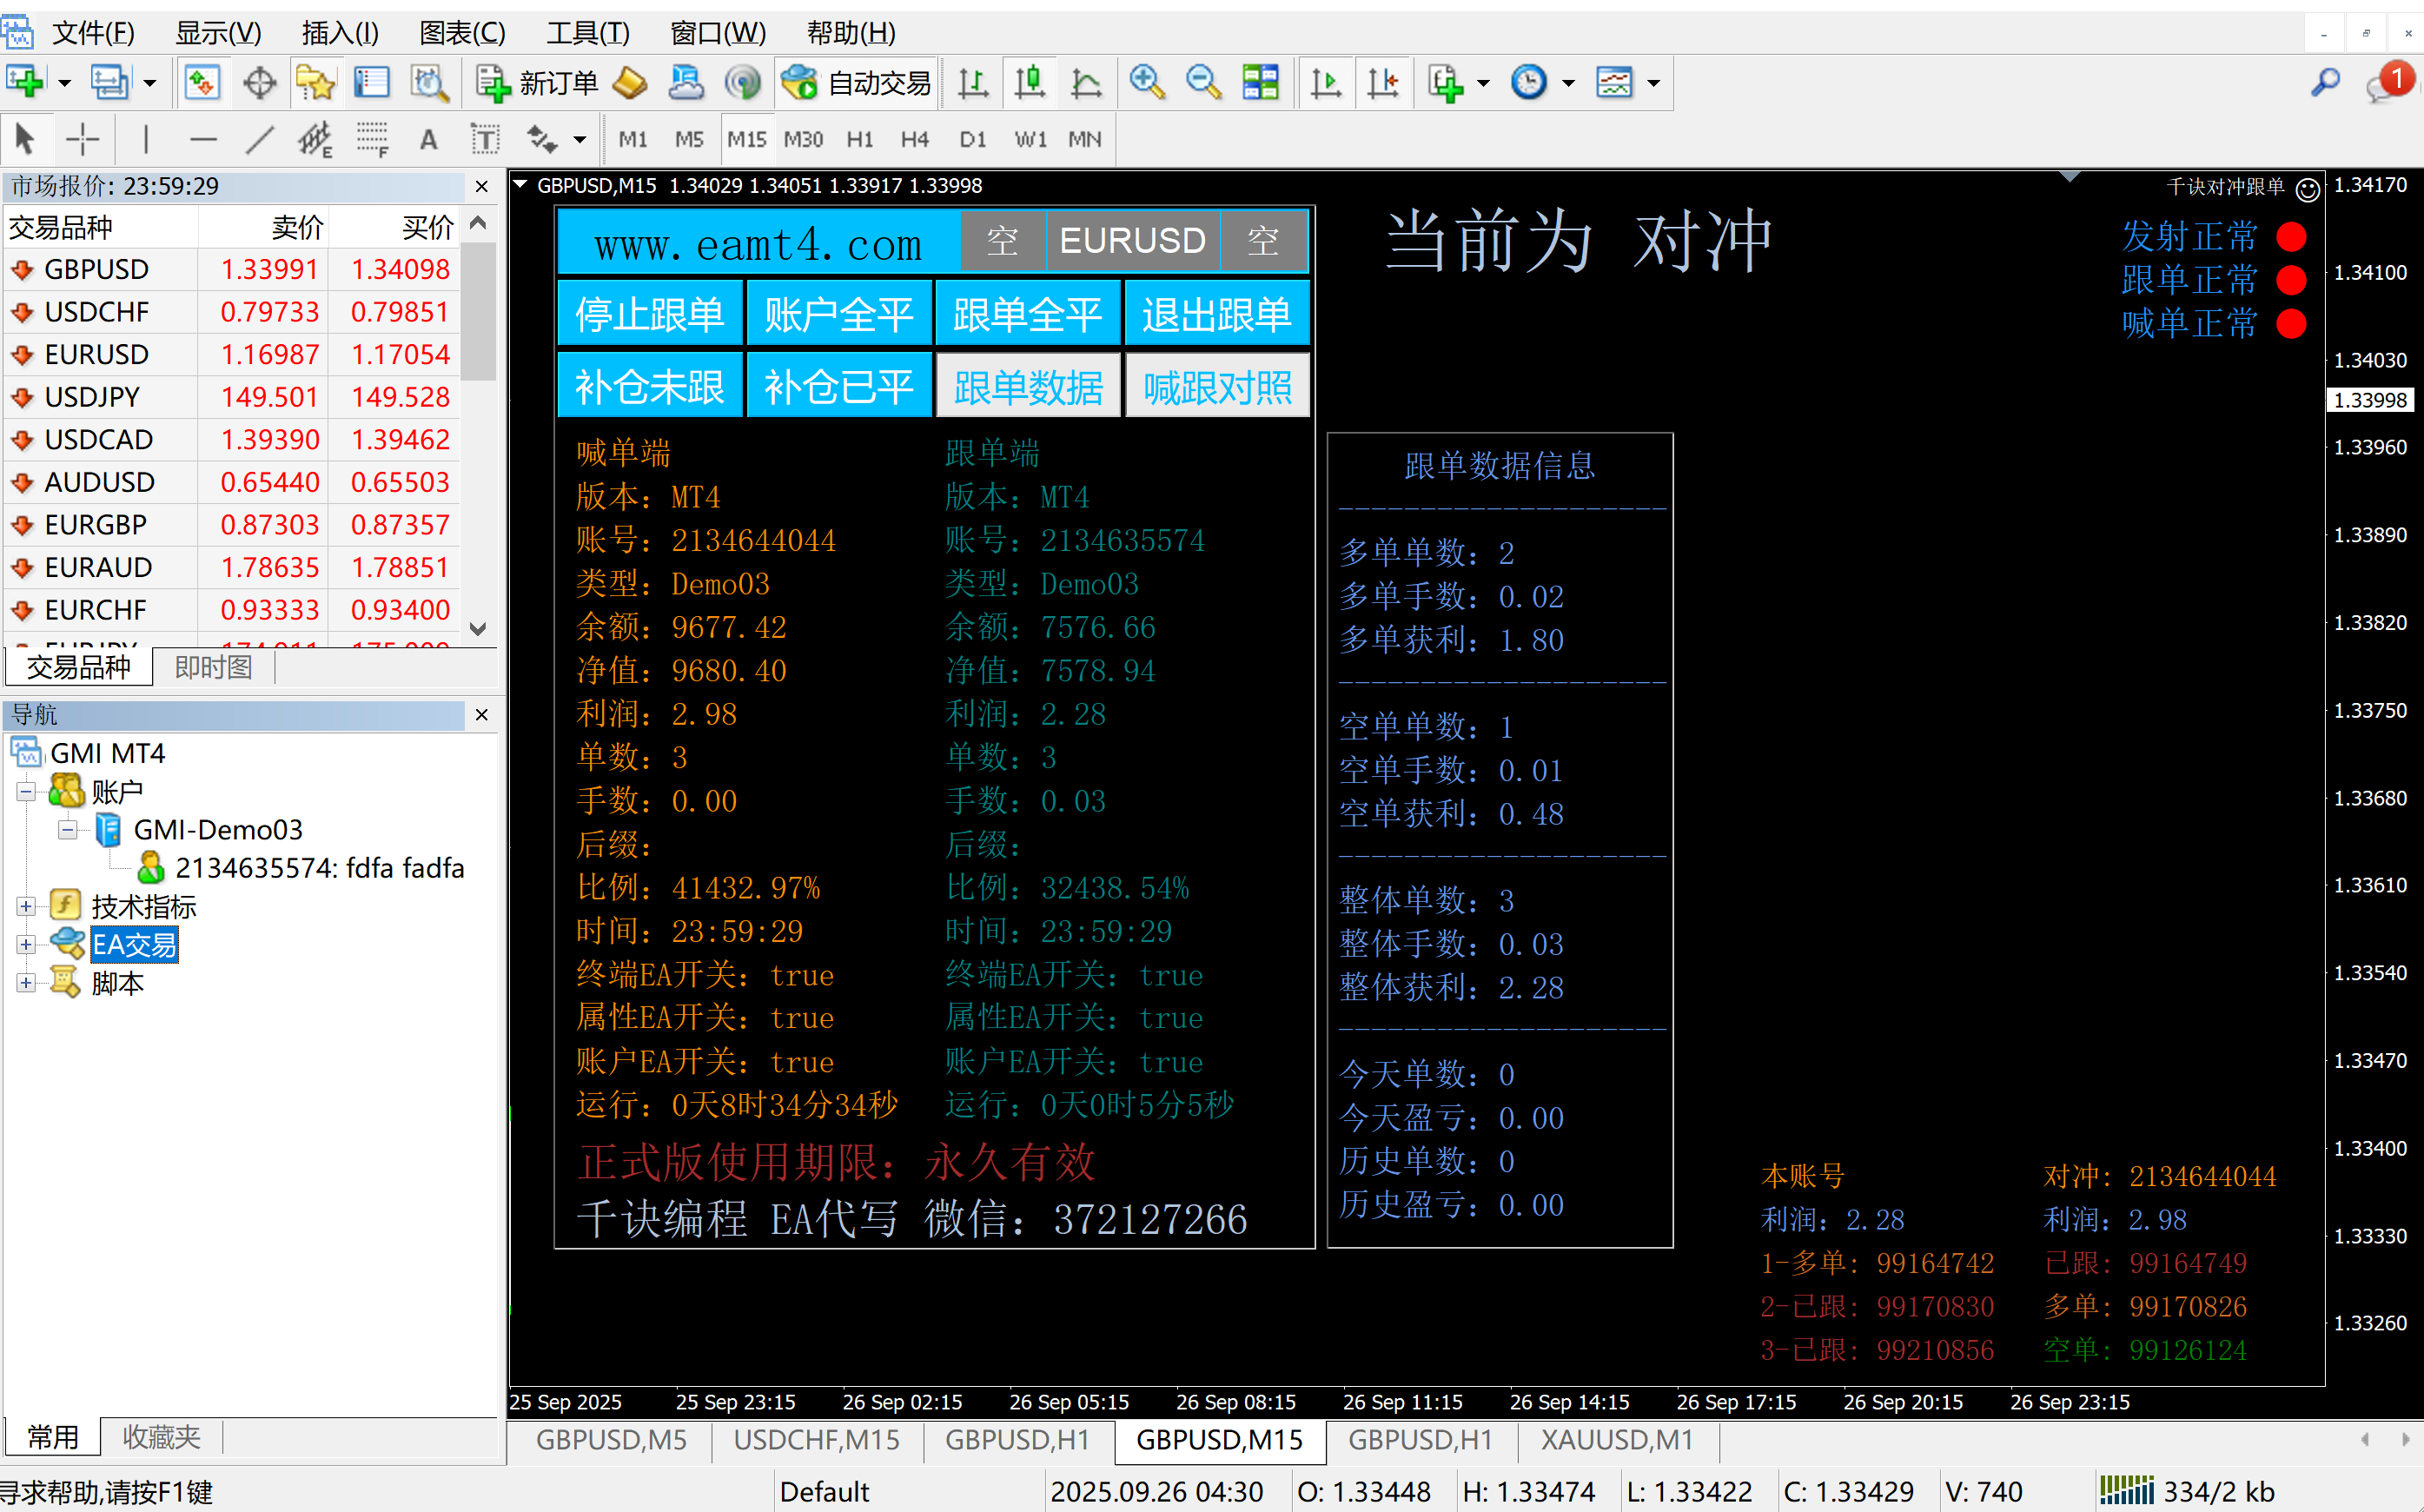Image resolution: width=2424 pixels, height=1512 pixels.
Task: Tile the chart windows
Action: (1260, 83)
